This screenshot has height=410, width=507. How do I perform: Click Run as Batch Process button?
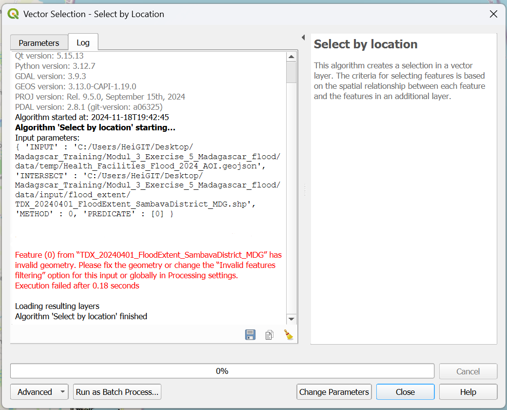(x=117, y=392)
